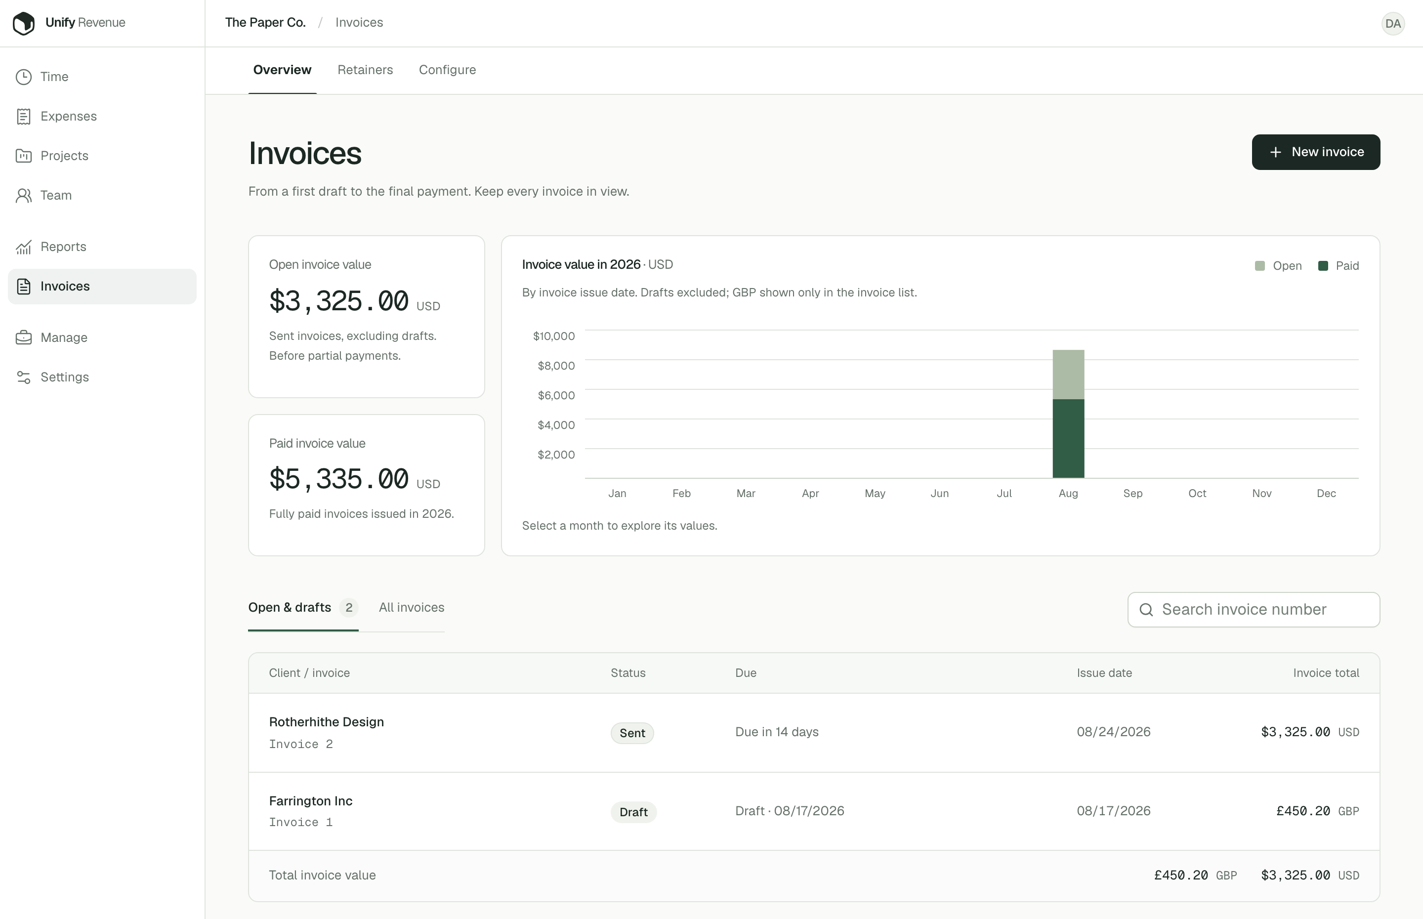Select the August Open bar segment
The width and height of the screenshot is (1423, 919).
tap(1068, 375)
